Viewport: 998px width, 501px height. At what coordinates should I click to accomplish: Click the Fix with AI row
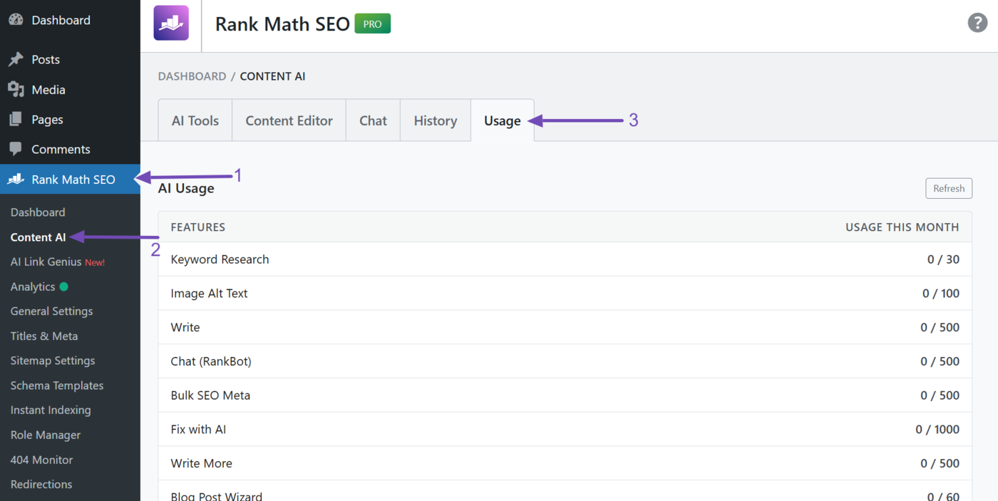[x=565, y=430]
